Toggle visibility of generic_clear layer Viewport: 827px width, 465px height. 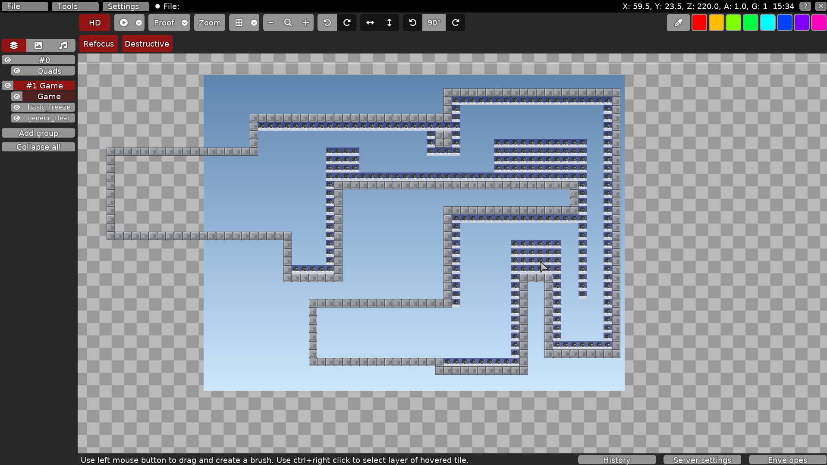pyautogui.click(x=17, y=118)
